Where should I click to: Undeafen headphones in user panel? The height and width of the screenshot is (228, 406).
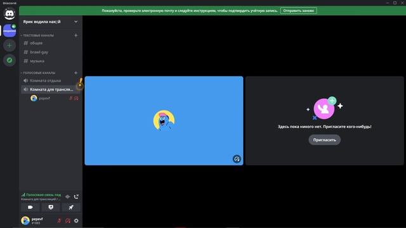click(x=68, y=221)
